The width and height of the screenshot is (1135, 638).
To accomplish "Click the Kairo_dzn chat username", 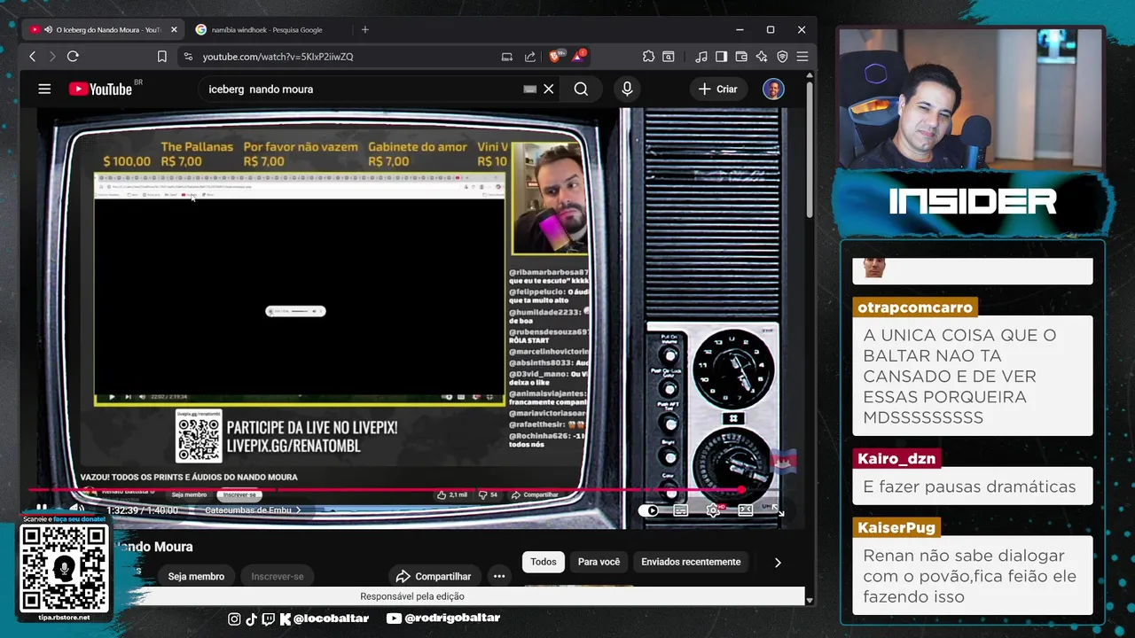I will [x=896, y=459].
